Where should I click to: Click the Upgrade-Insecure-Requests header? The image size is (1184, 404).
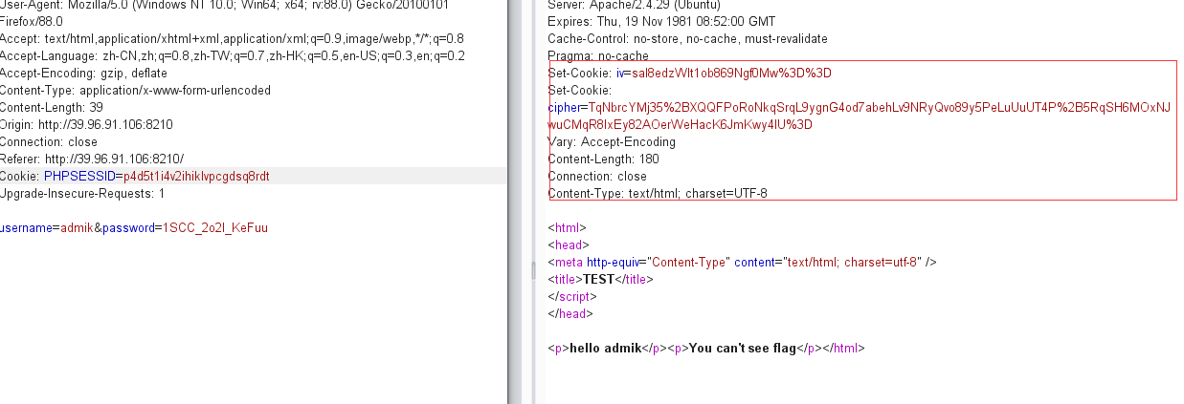pyautogui.click(x=82, y=194)
